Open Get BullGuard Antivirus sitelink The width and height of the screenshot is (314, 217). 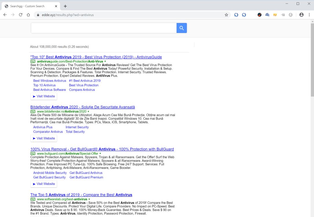[86, 173]
